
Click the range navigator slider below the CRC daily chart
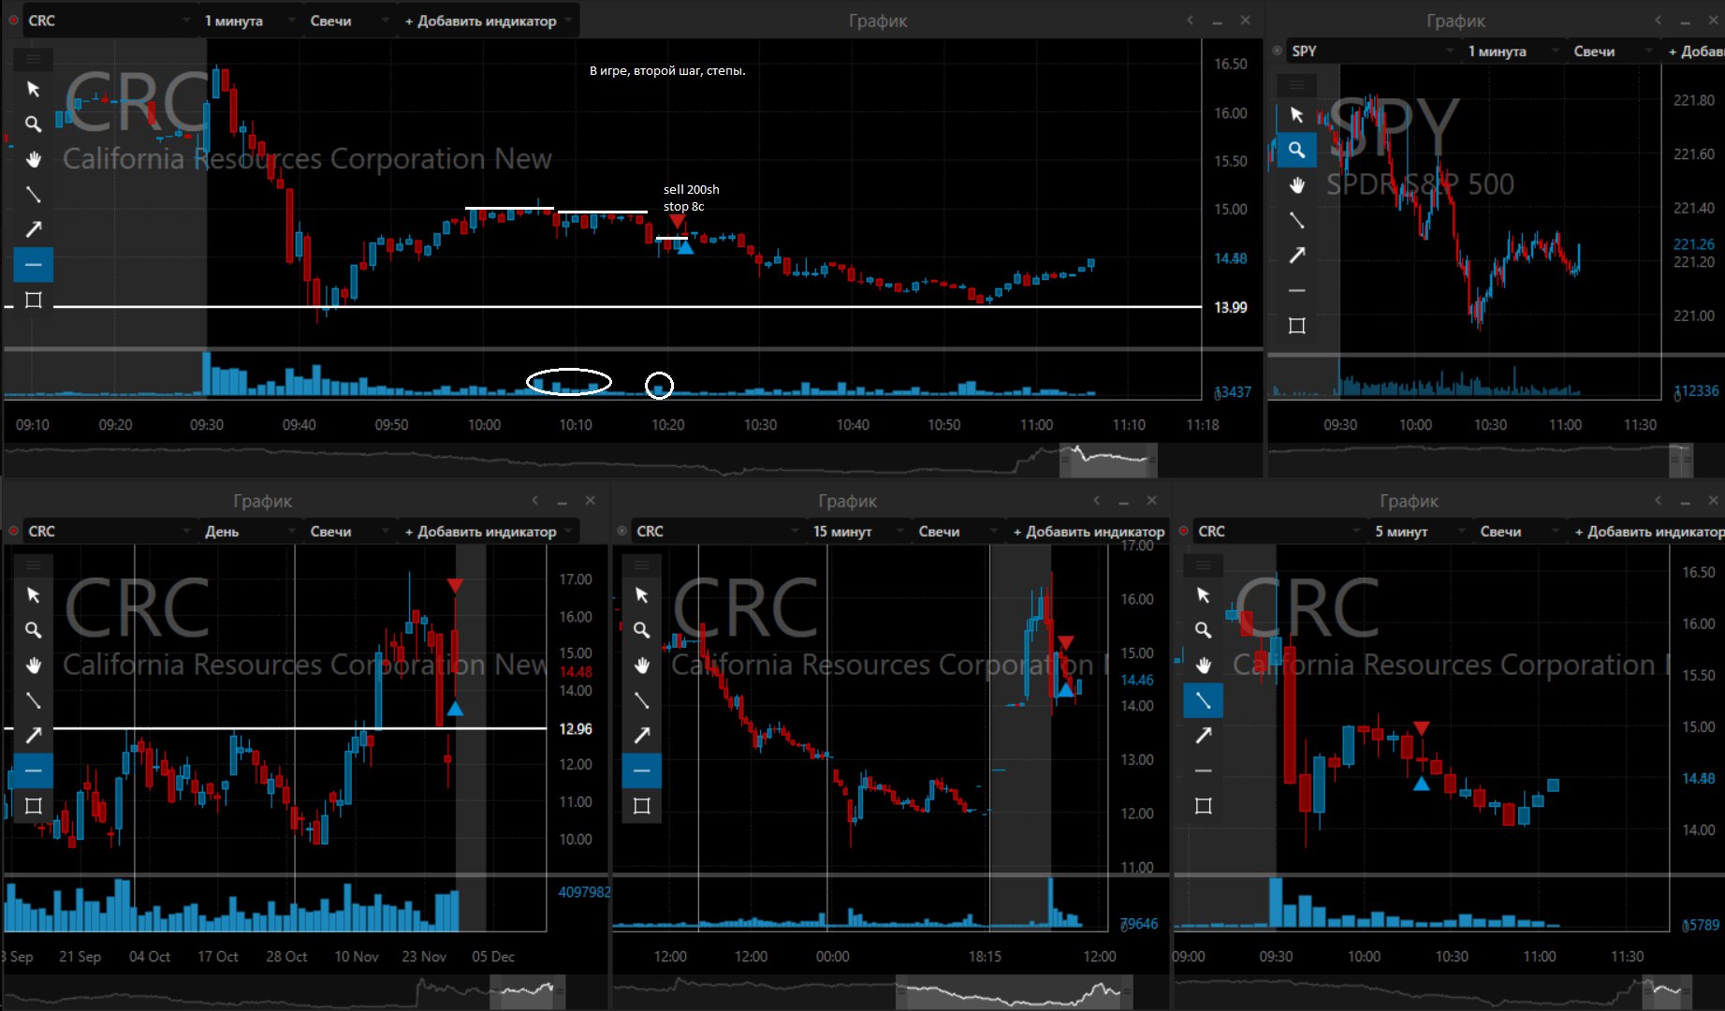point(527,991)
